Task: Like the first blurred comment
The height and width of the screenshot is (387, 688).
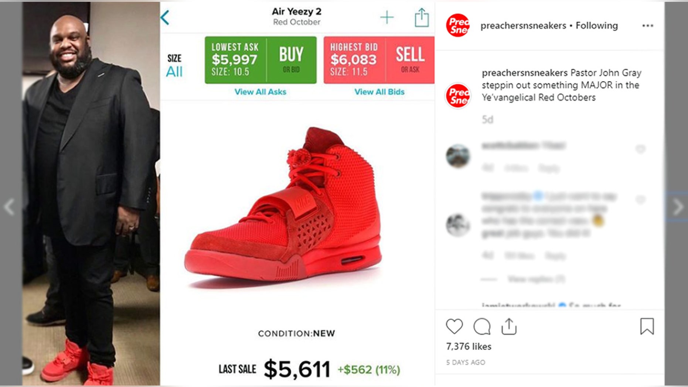Action: click(640, 149)
